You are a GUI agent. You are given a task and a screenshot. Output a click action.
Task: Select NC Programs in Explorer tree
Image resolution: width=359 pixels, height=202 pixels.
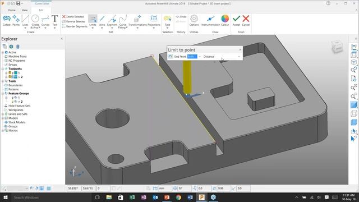pos(16,61)
